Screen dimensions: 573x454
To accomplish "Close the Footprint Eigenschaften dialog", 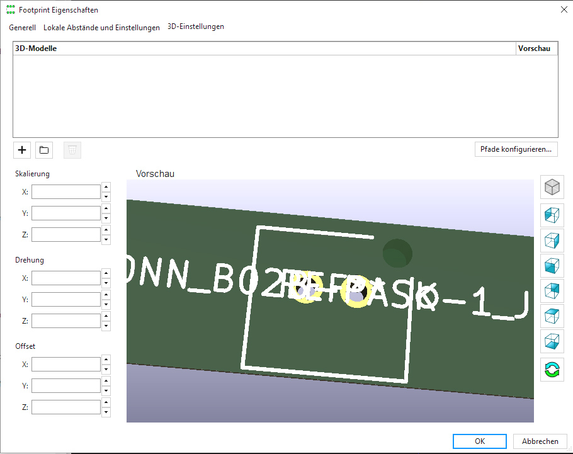I will tap(564, 10).
